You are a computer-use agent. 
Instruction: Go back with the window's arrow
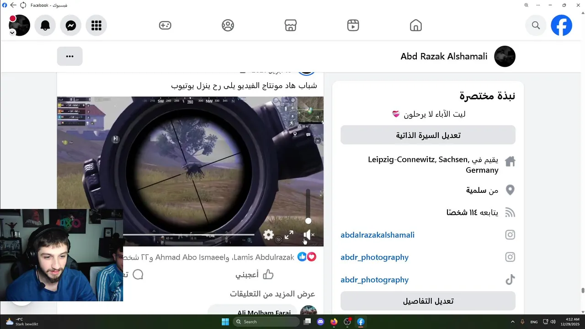point(13,5)
